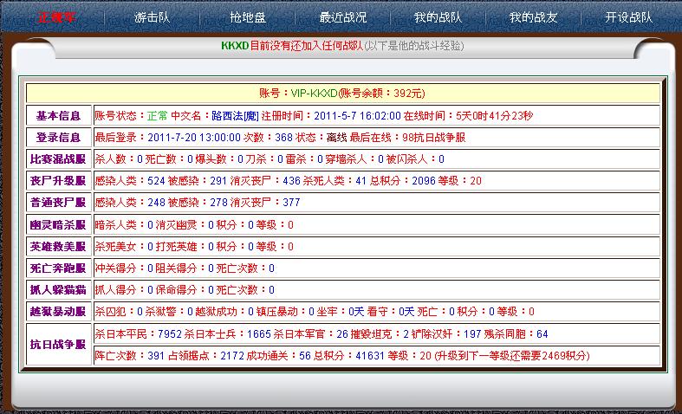Select the 抗日战争服 row label
Image resolution: width=682 pixels, height=414 pixels.
click(x=58, y=345)
